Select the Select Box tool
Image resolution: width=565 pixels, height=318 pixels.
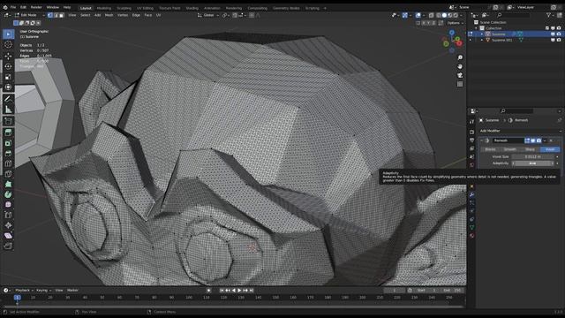pos(8,34)
